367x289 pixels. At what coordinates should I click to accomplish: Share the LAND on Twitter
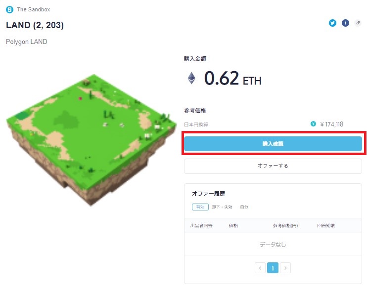coord(332,23)
